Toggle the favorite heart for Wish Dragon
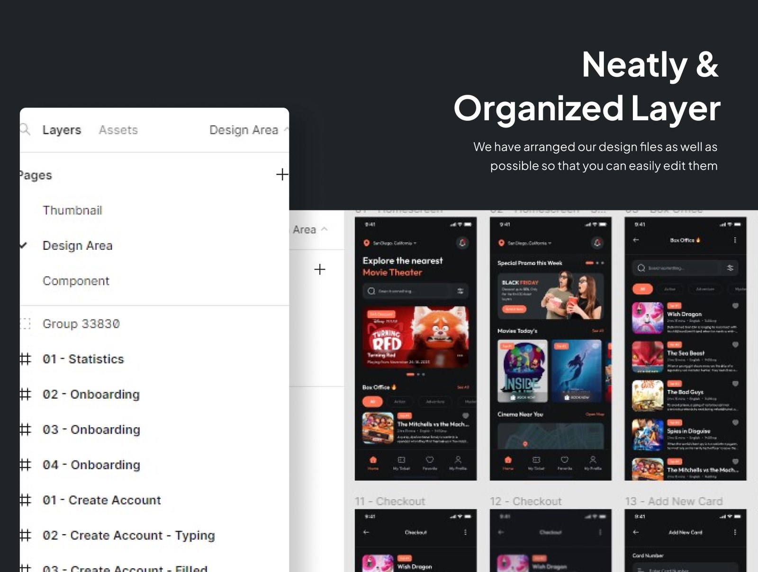Viewport: 758px width, 572px height. click(x=735, y=306)
